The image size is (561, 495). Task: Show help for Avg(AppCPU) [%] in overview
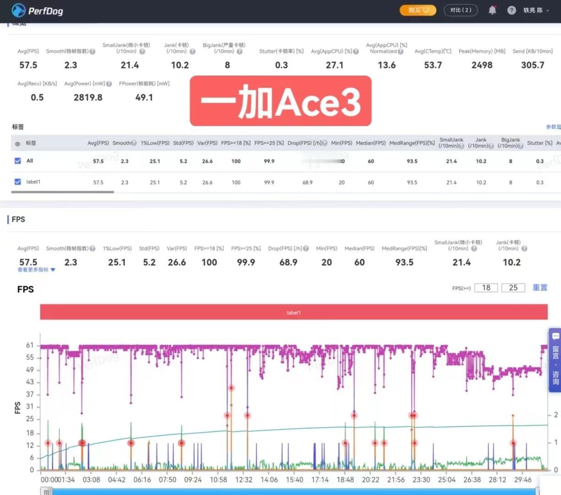(x=356, y=51)
